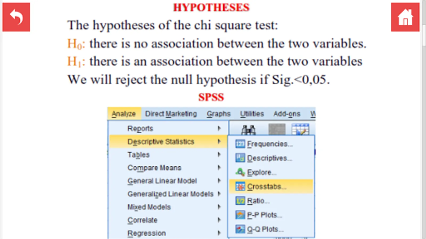426x239 pixels.
Task: Select General Linear Model menu entry
Action: pyautogui.click(x=168, y=181)
